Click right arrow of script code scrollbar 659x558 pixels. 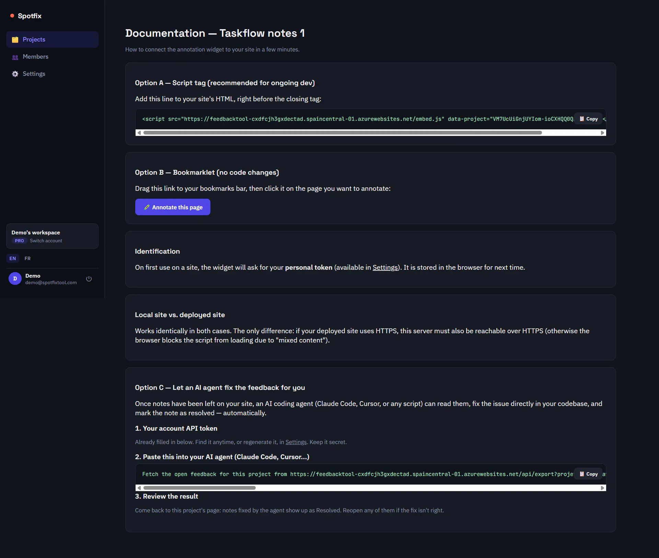click(602, 133)
